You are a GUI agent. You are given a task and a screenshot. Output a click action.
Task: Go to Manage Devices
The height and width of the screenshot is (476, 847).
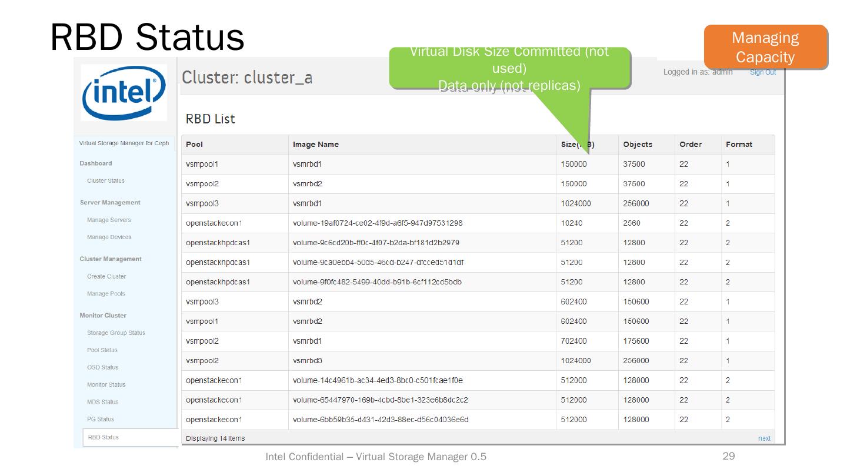[x=109, y=237]
